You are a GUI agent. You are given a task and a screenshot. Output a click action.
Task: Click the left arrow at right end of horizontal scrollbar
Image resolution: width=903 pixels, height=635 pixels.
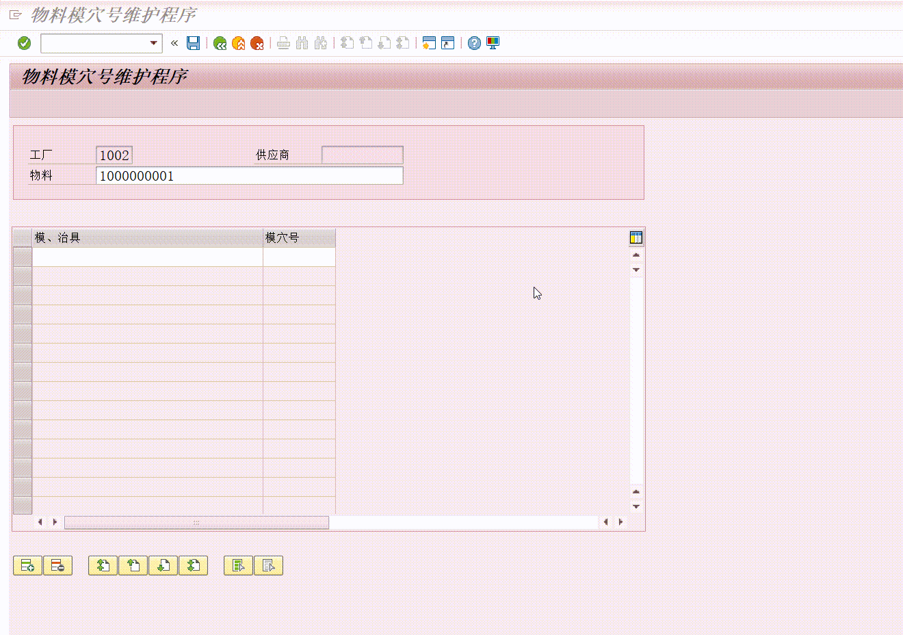605,522
